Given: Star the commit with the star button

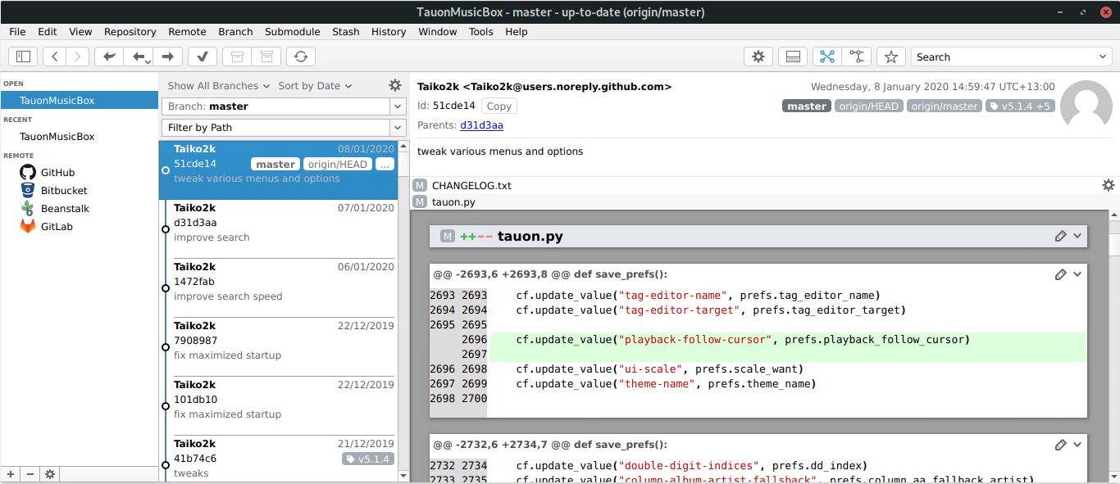Looking at the screenshot, I should tap(890, 57).
